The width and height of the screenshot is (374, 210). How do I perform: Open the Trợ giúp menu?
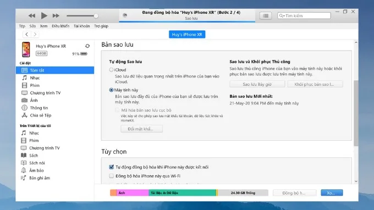101,26
